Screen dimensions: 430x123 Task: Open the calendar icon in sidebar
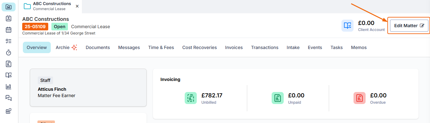tap(9, 30)
